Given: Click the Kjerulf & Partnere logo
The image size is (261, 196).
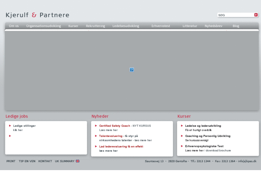Looking at the screenshot, I should 37,15.
